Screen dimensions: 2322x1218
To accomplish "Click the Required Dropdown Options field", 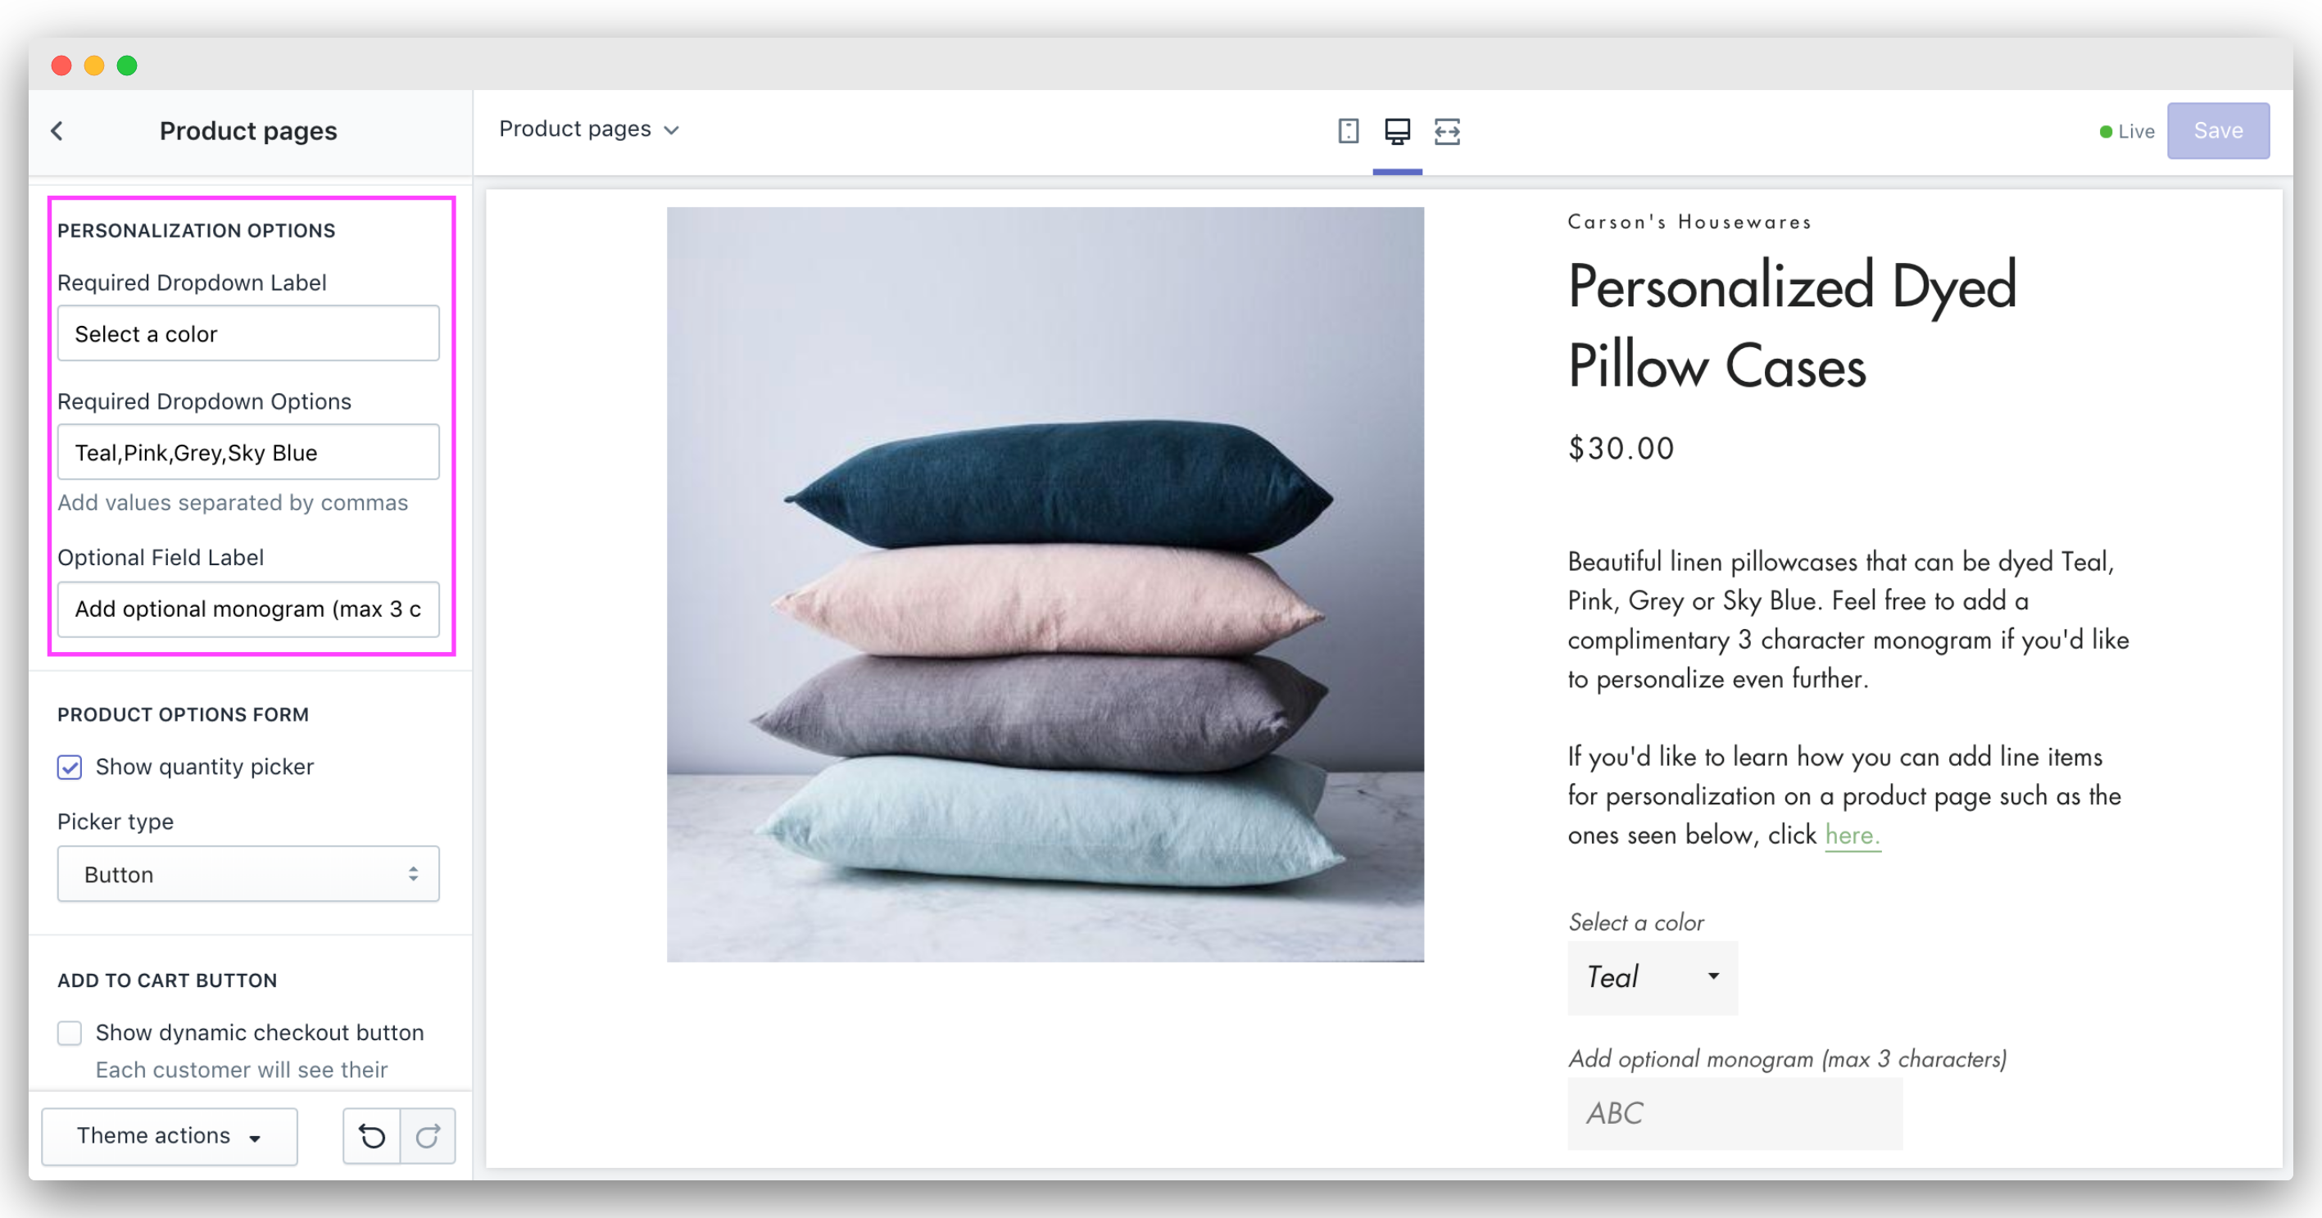I will click(248, 452).
